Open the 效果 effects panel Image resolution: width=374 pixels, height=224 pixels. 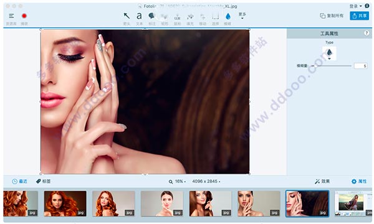(322, 182)
